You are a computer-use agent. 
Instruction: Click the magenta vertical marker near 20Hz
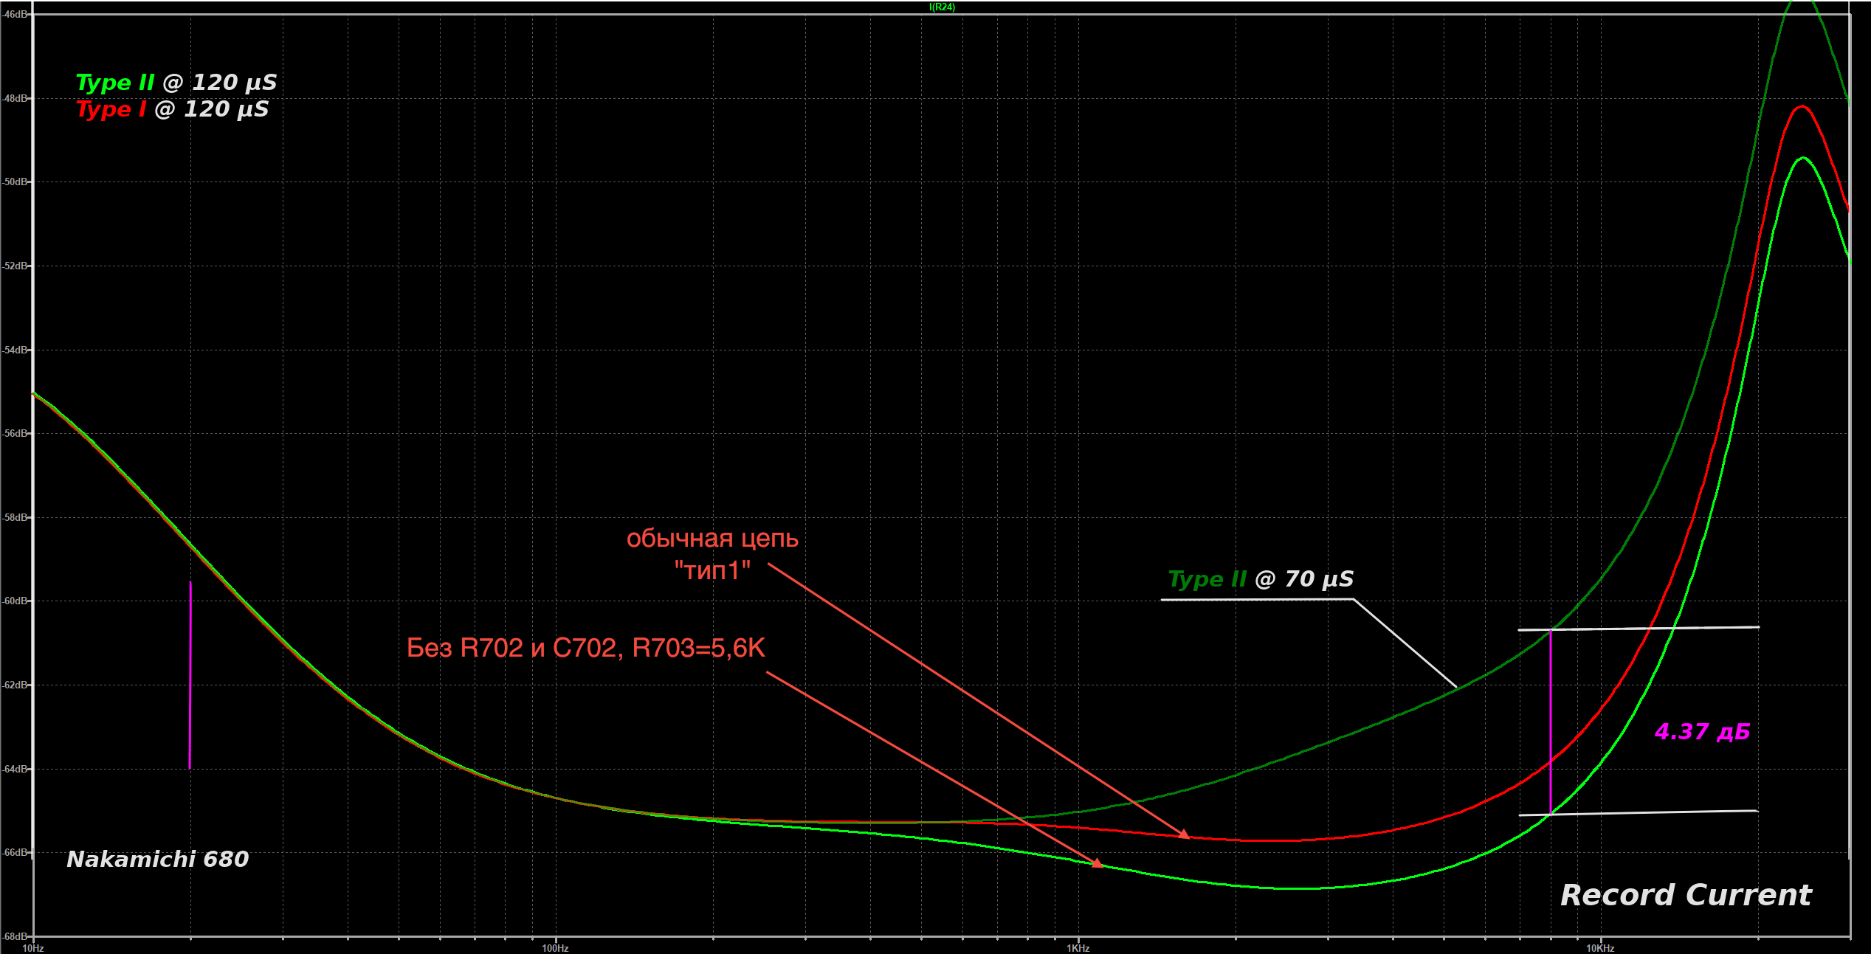tap(190, 675)
